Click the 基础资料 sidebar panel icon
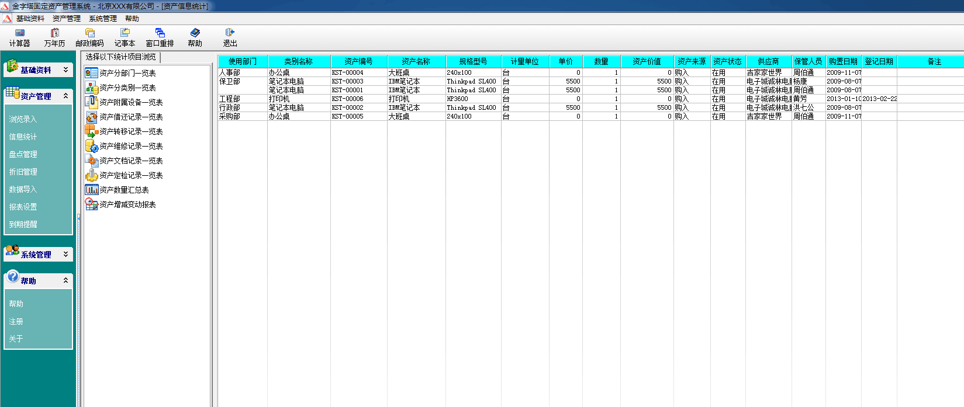The width and height of the screenshot is (964, 407). (12, 66)
